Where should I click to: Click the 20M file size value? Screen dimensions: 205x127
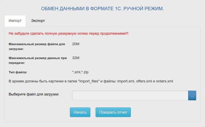click(x=76, y=44)
